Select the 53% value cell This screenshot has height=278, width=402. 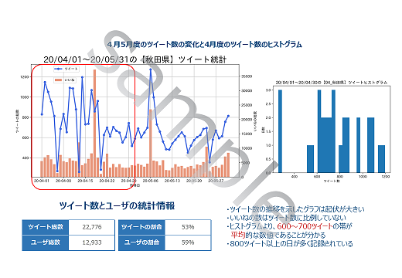(188, 227)
